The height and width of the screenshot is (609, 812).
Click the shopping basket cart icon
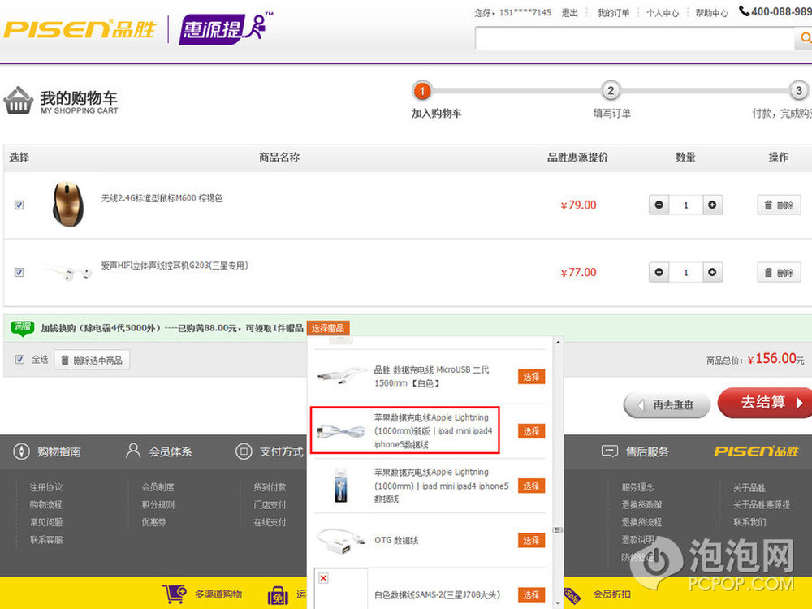tap(18, 101)
